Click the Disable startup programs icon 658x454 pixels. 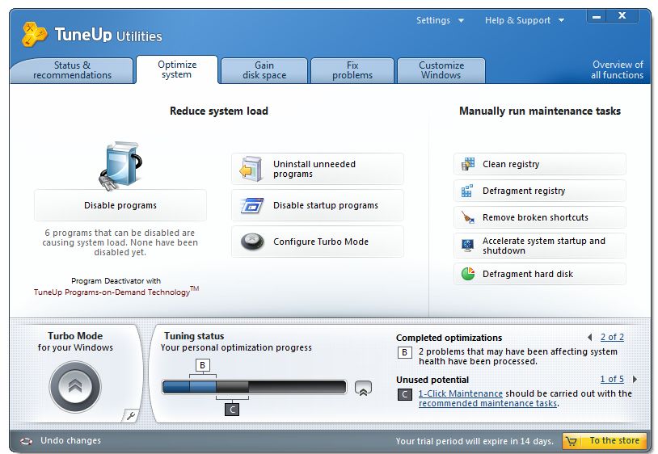tap(252, 205)
